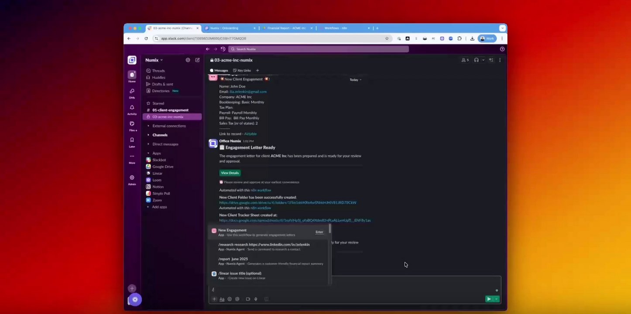Switch to Workflows n8n browser tab
The width and height of the screenshot is (631, 314).
point(345,28)
